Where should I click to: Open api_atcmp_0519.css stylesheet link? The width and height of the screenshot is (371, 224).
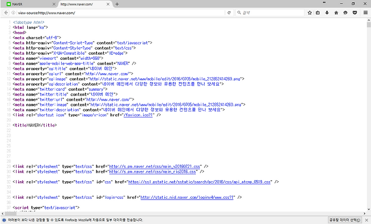point(199,182)
